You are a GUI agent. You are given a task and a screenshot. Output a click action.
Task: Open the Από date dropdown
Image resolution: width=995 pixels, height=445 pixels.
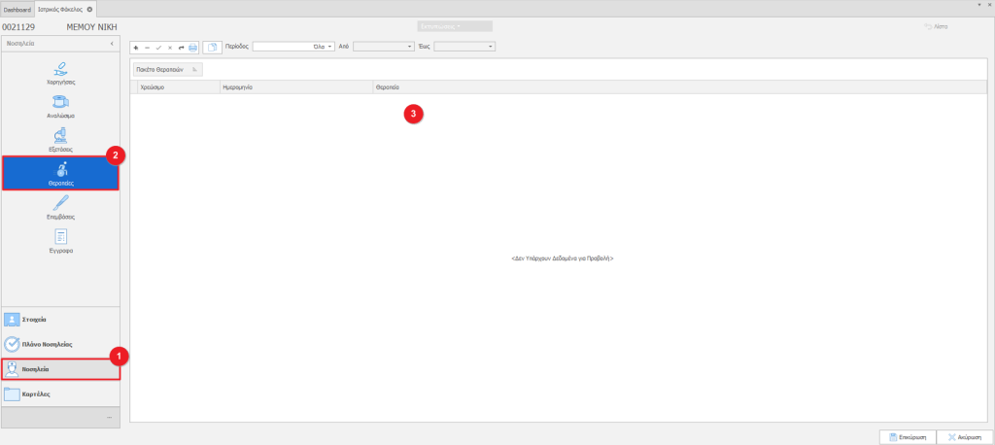click(x=409, y=47)
